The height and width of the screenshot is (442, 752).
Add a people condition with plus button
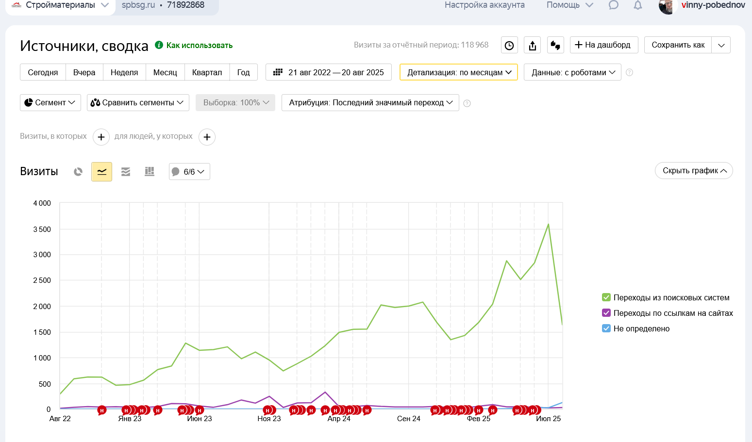pos(207,137)
